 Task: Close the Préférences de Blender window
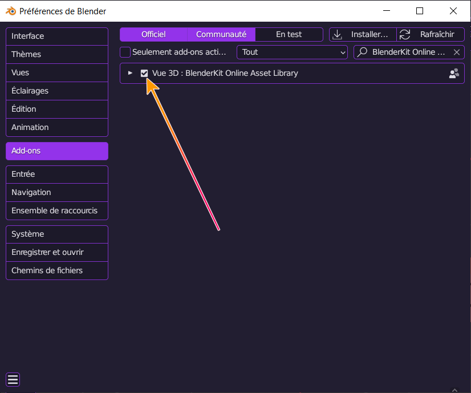[453, 11]
